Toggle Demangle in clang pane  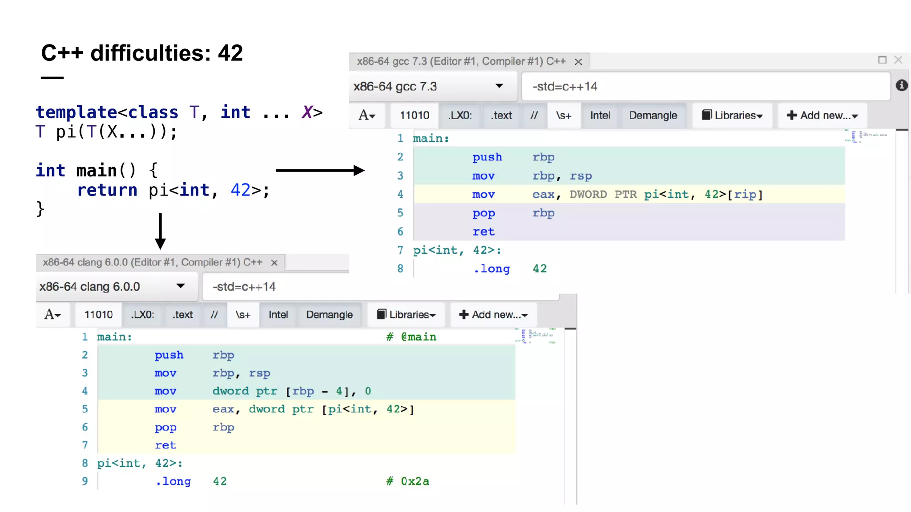(x=329, y=315)
